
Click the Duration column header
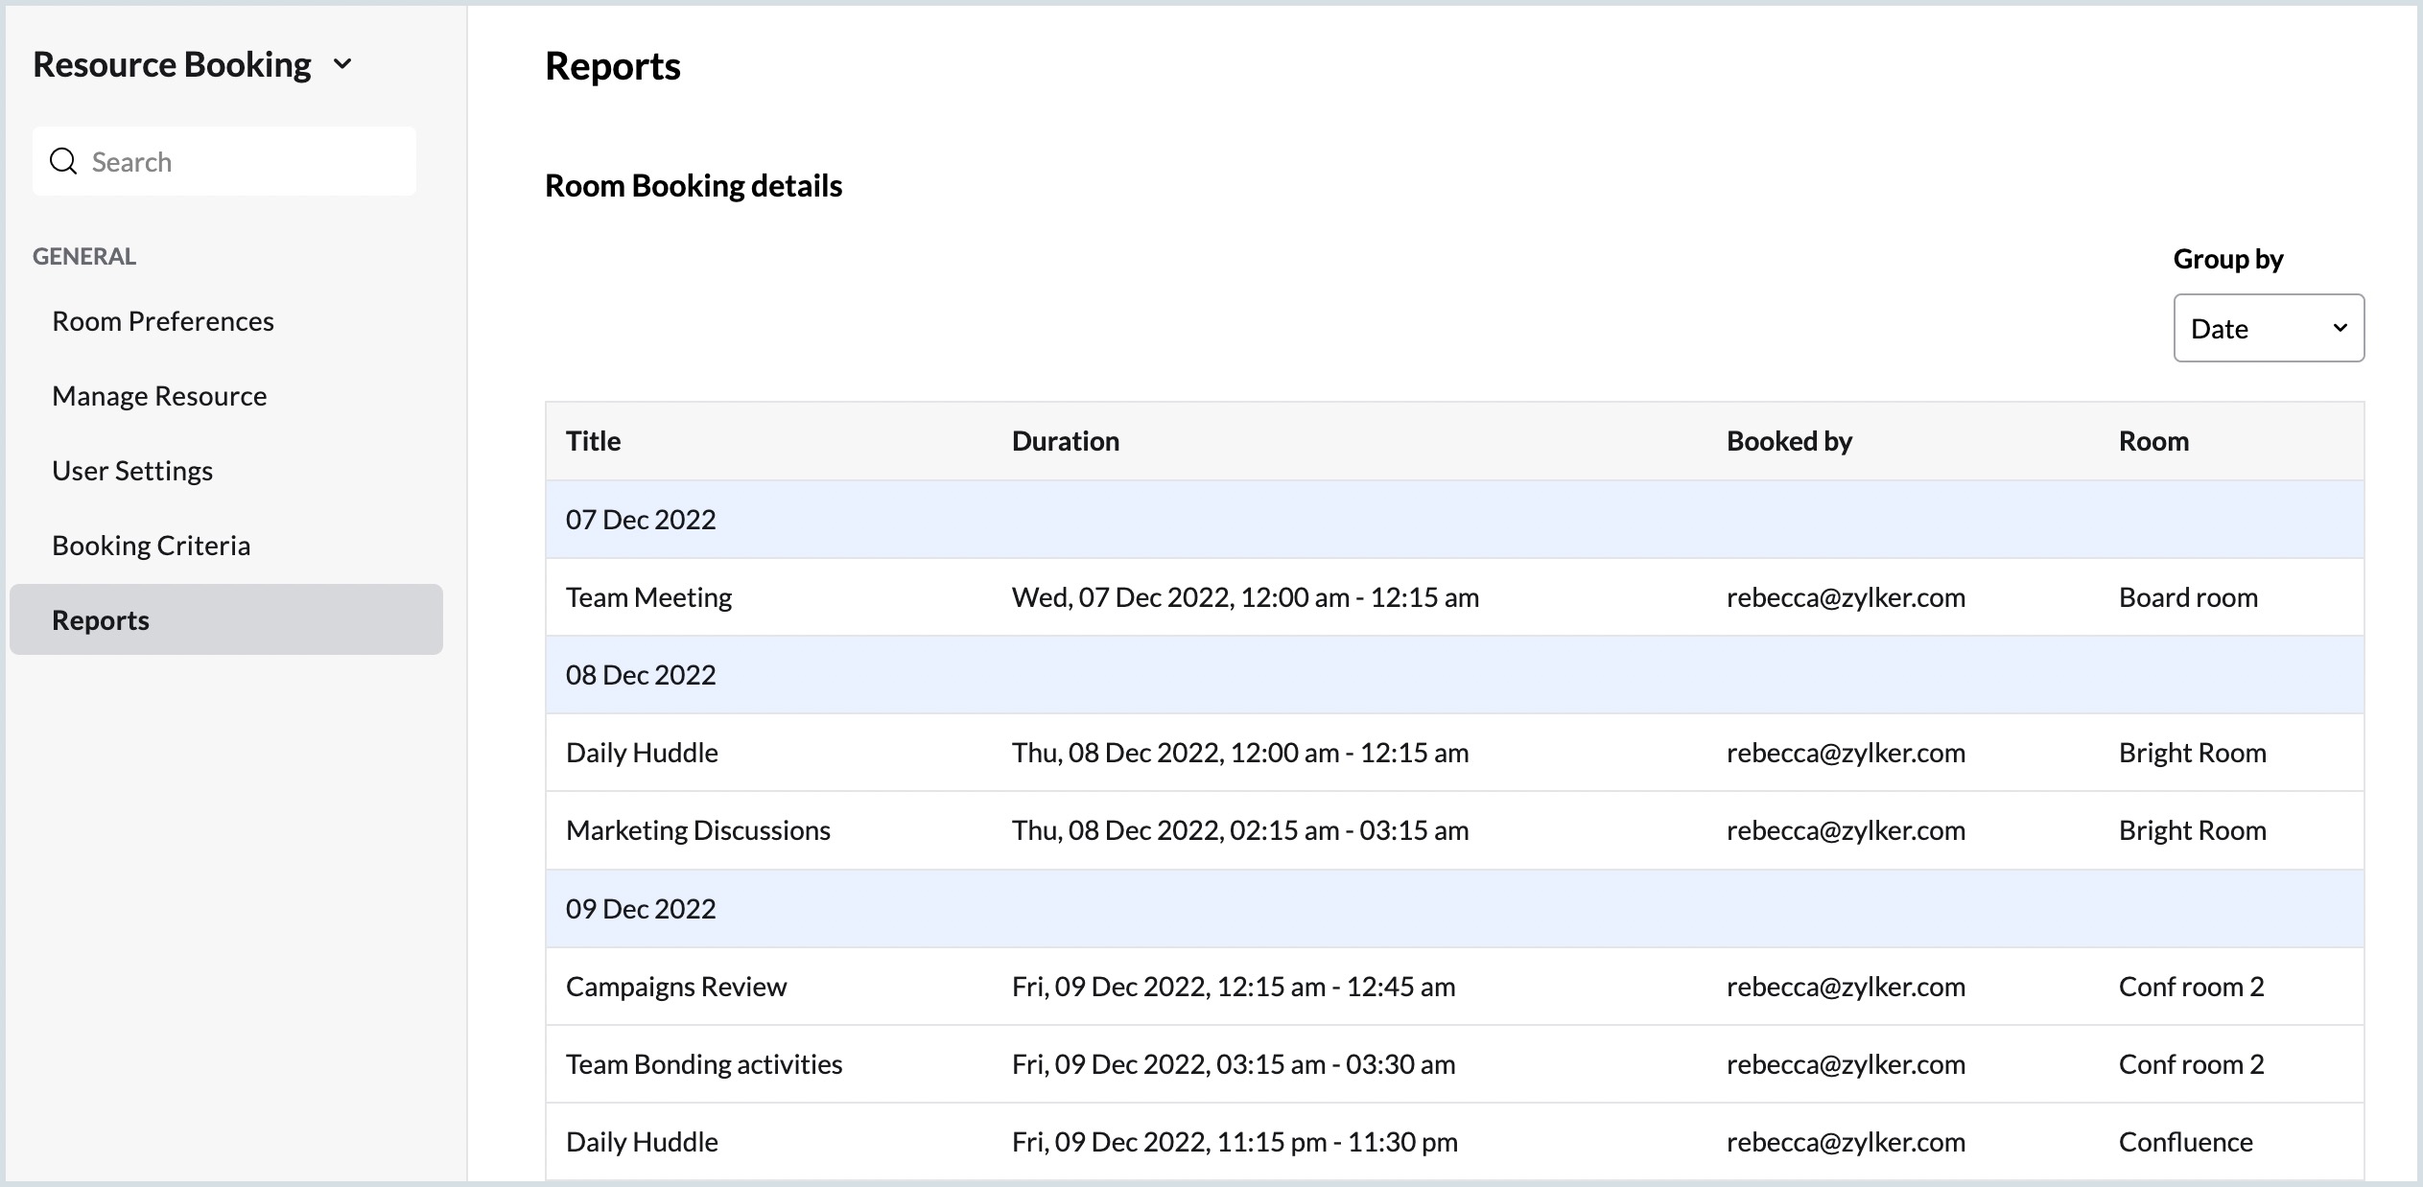(x=1065, y=441)
